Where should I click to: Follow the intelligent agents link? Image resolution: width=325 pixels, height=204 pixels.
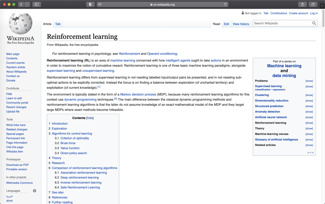pyautogui.click(x=178, y=60)
